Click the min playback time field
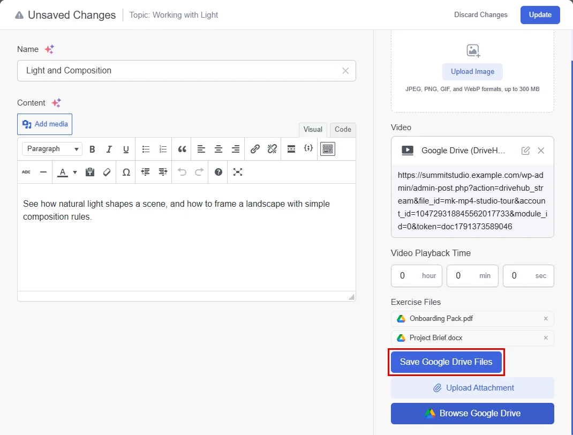 click(x=472, y=276)
